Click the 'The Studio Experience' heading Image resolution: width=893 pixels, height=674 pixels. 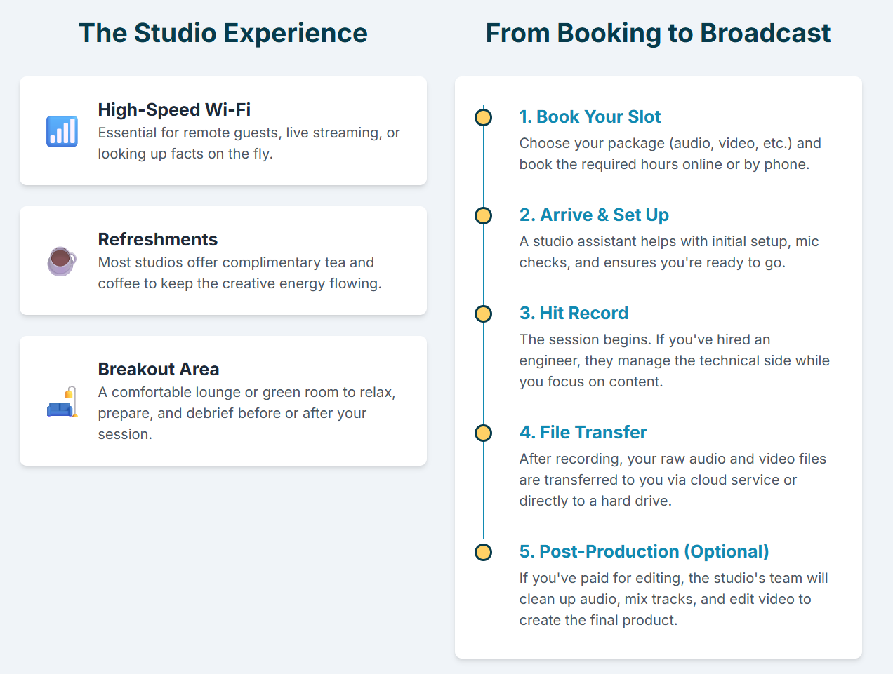tap(223, 33)
